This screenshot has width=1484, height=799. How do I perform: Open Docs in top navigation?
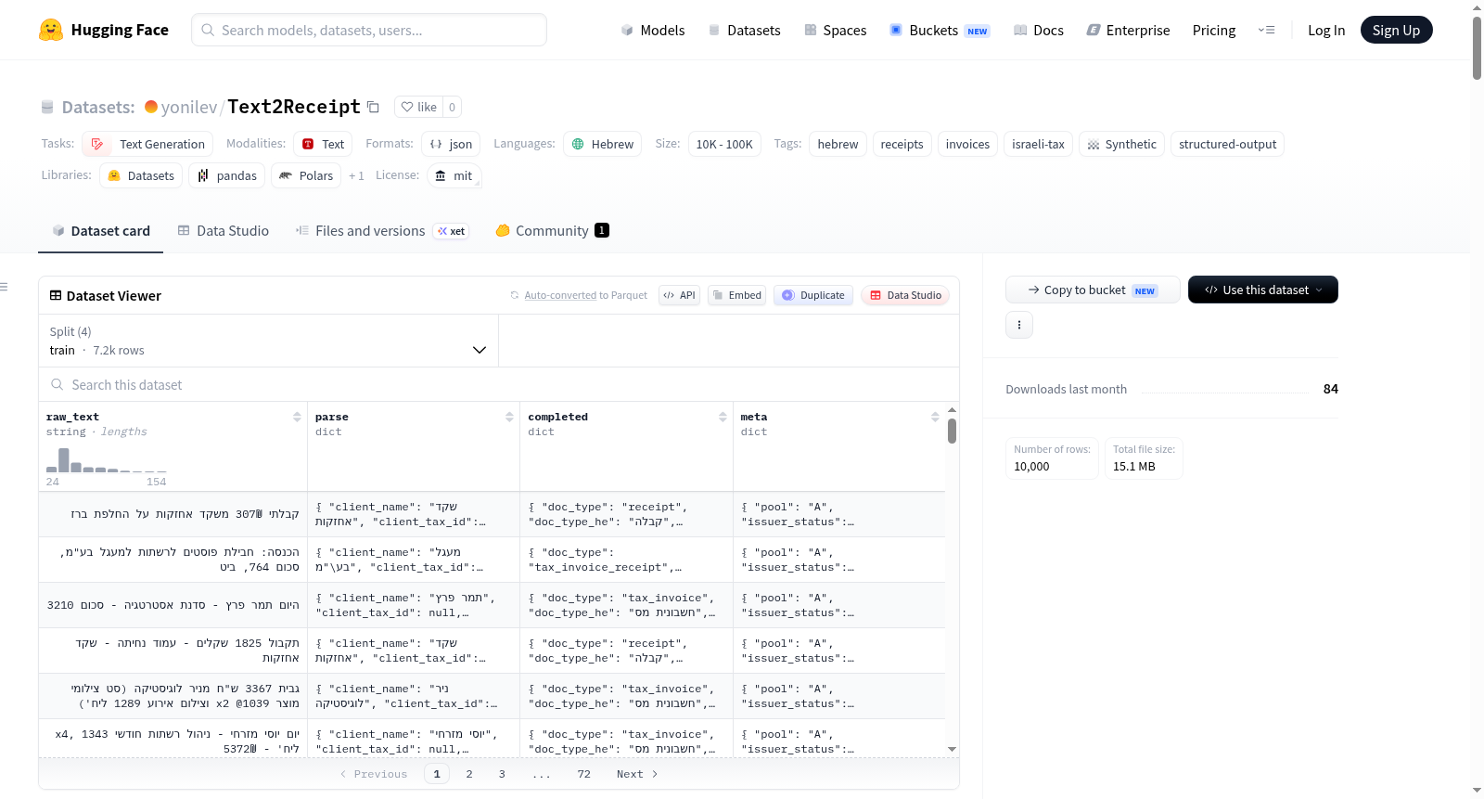point(1039,30)
